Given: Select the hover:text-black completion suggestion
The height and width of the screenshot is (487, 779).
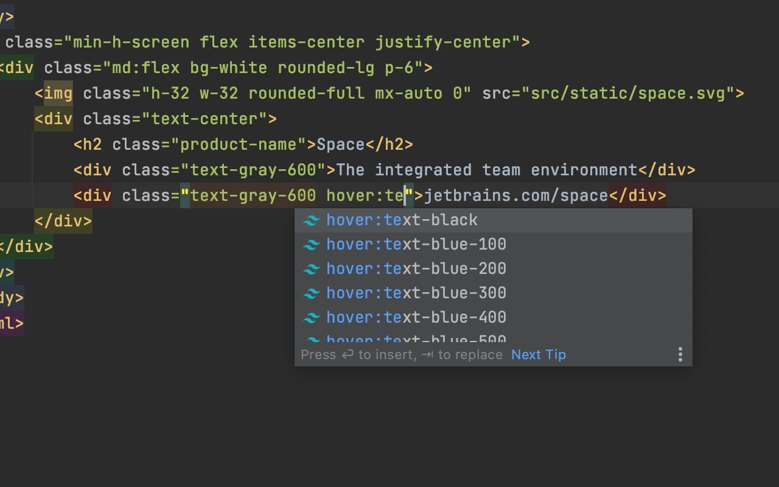Looking at the screenshot, I should click(x=402, y=220).
